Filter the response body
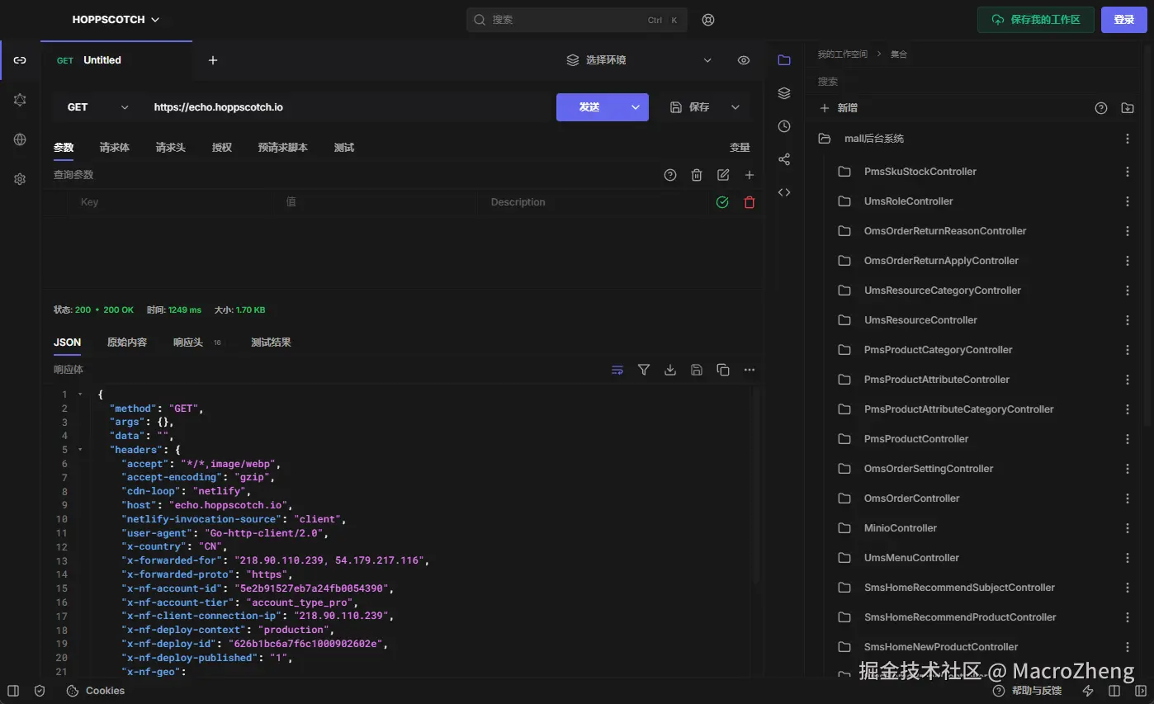This screenshot has height=704, width=1154. 644,370
